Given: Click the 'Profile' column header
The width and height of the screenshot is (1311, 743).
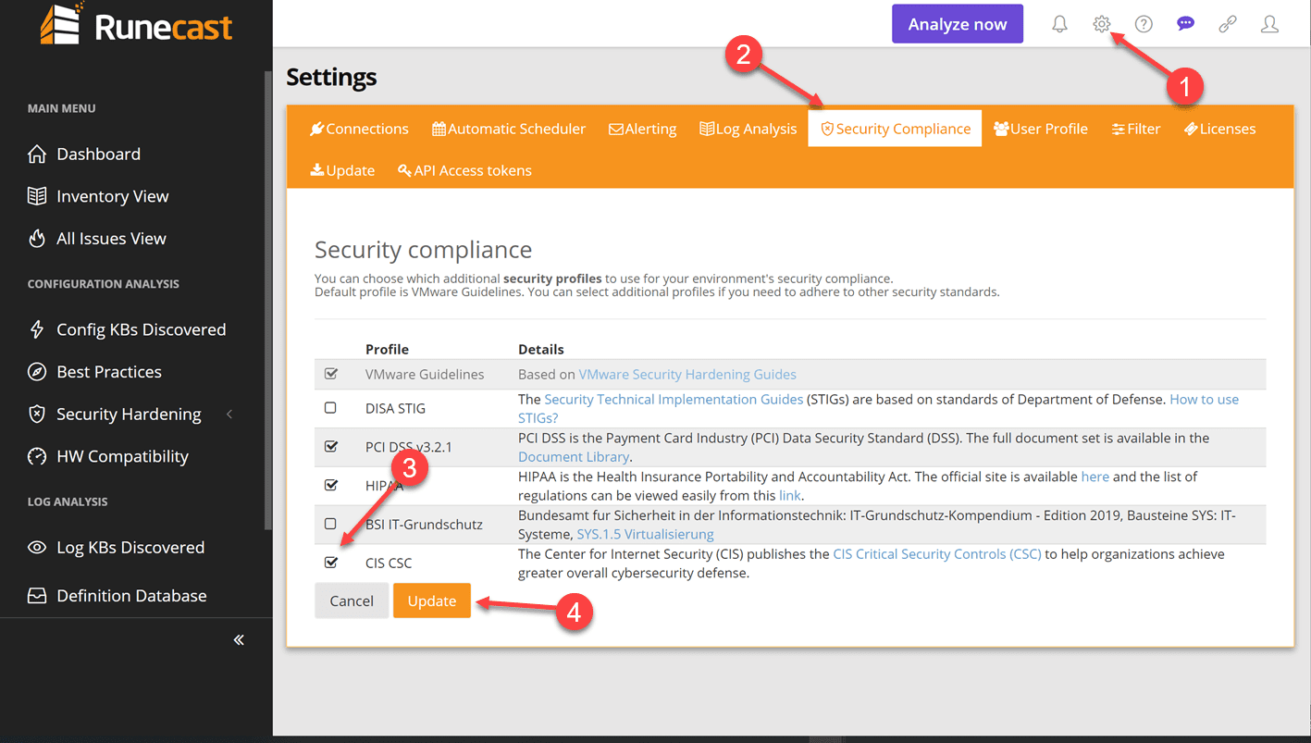Looking at the screenshot, I should 387,349.
